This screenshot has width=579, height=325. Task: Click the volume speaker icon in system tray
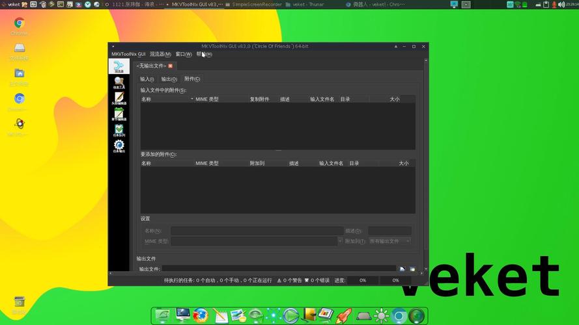click(561, 5)
